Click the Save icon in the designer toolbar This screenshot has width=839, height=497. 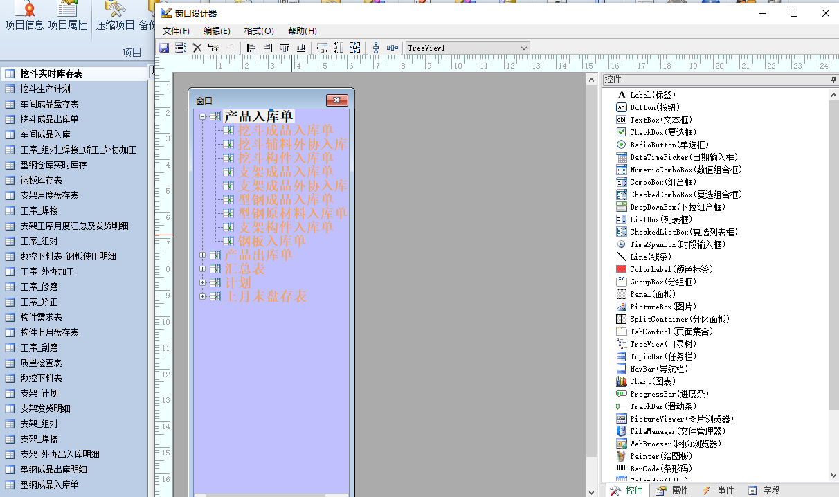[x=165, y=48]
